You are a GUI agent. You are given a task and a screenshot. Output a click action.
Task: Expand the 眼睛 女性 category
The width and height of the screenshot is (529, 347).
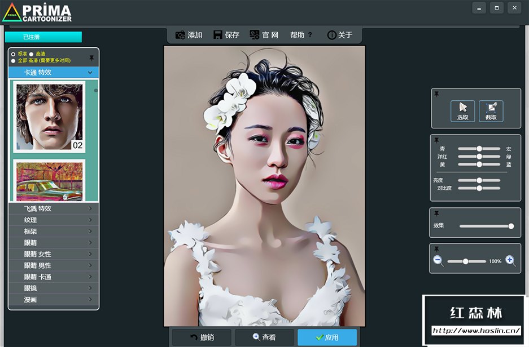pyautogui.click(x=54, y=254)
